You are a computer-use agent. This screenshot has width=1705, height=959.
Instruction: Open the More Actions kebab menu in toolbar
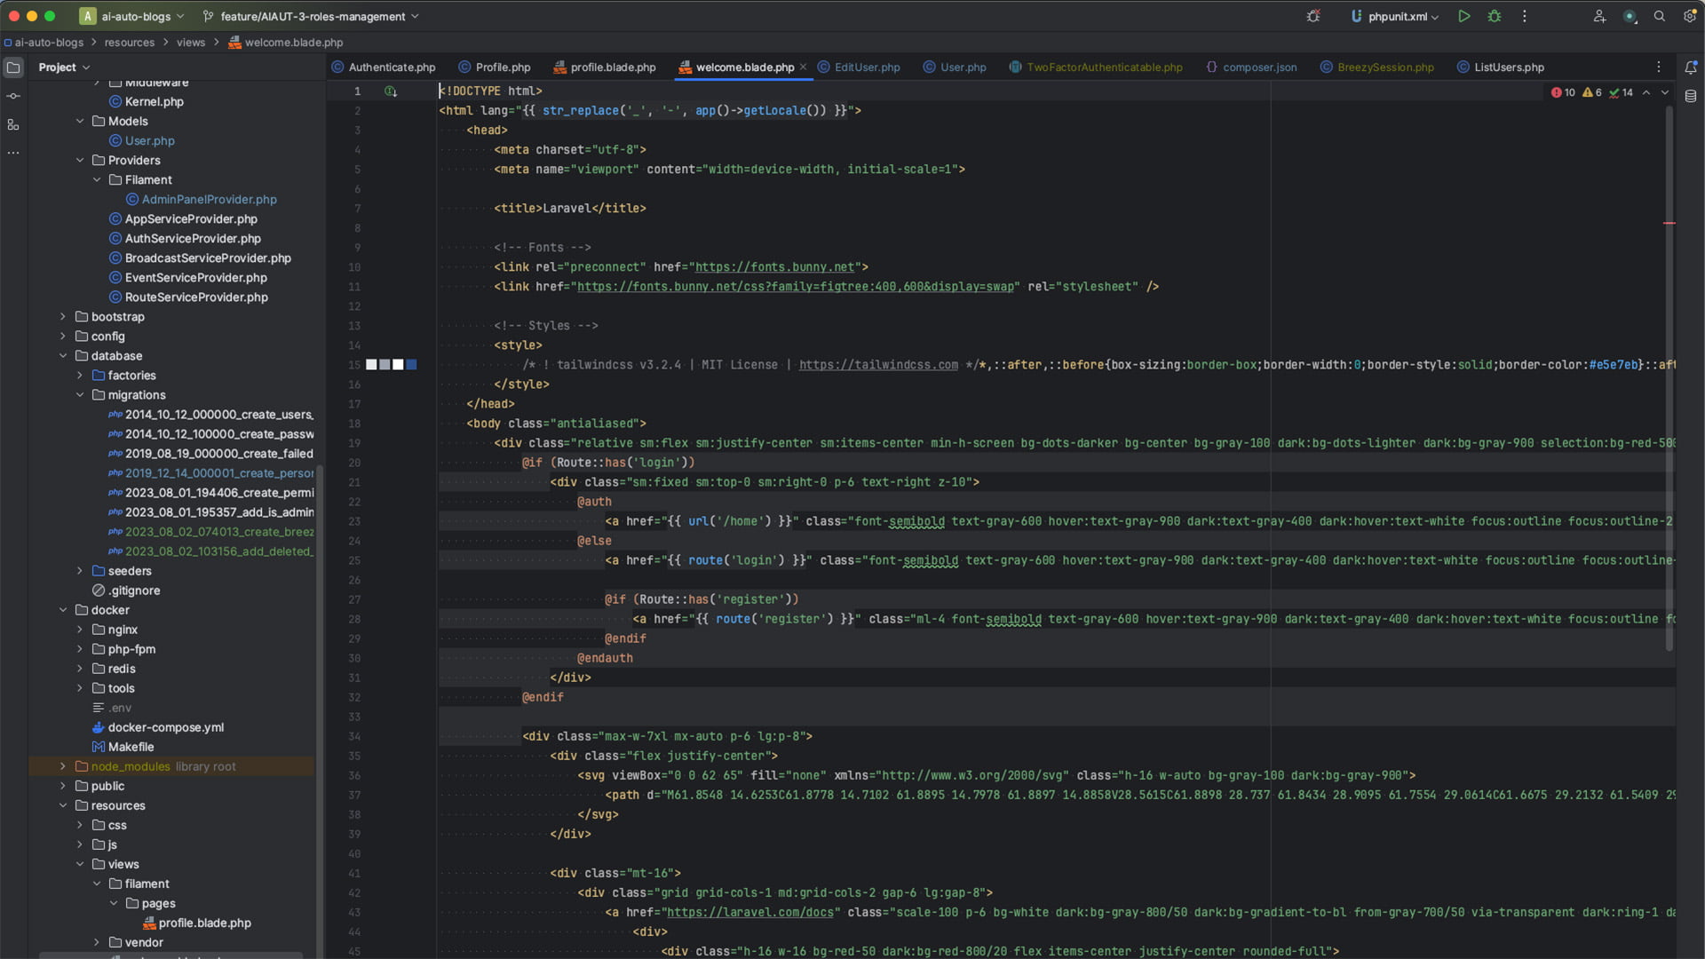coord(1524,16)
